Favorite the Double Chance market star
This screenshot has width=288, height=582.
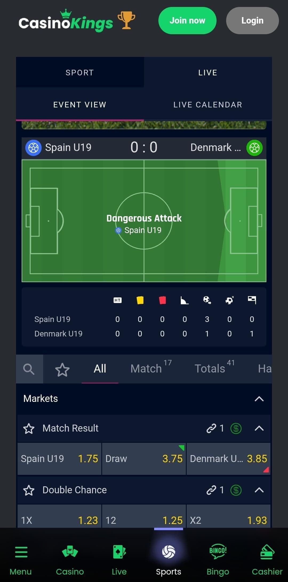coord(29,490)
